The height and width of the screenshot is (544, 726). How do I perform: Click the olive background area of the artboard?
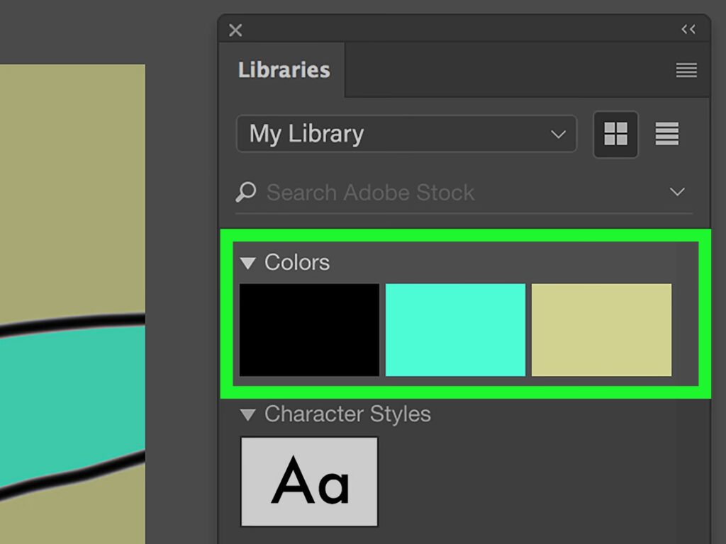click(71, 177)
